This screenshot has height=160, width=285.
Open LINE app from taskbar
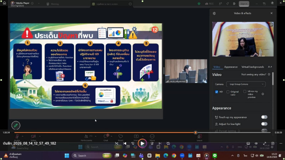[x=215, y=156]
